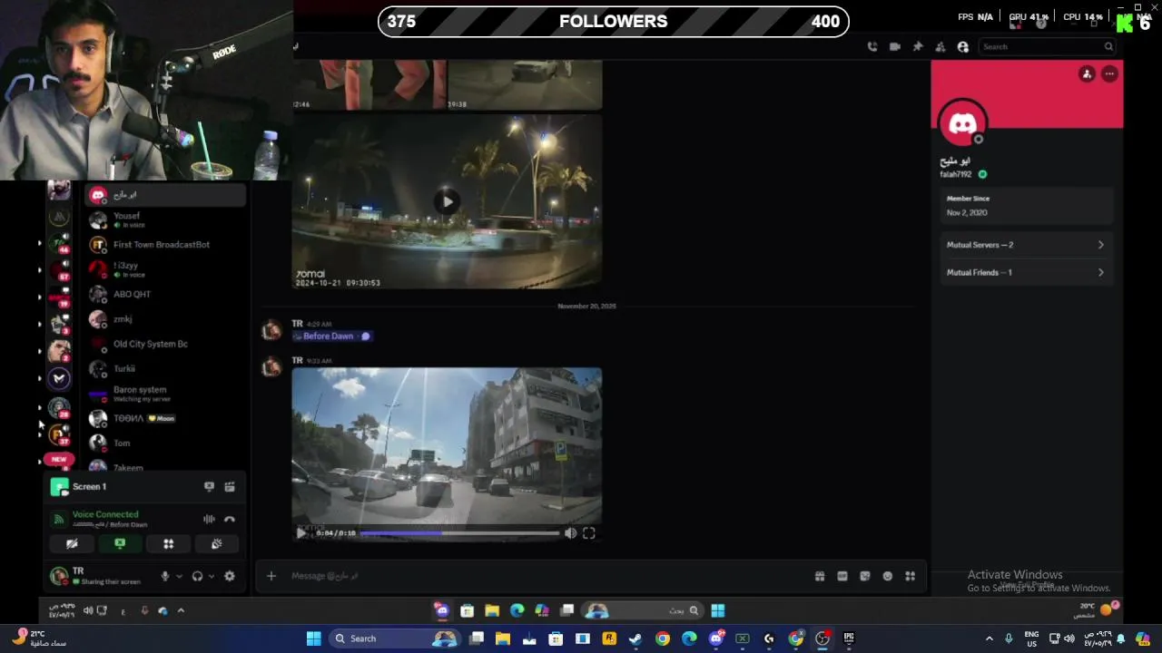Toggle user profile panel icon
1162x653 pixels.
pos(963,46)
